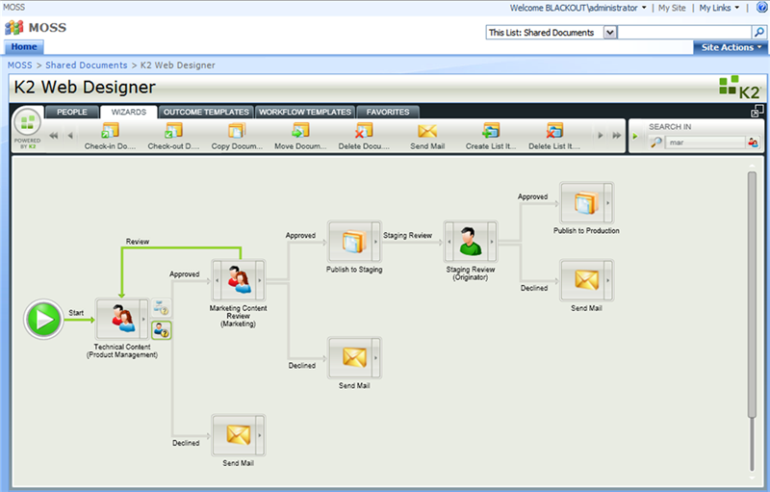Jump to last wizards with double-right arrow

(617, 136)
